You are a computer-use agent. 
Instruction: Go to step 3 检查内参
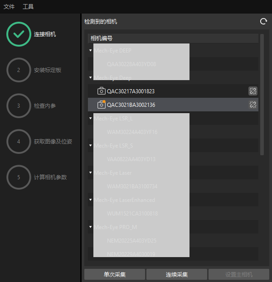click(x=19, y=106)
